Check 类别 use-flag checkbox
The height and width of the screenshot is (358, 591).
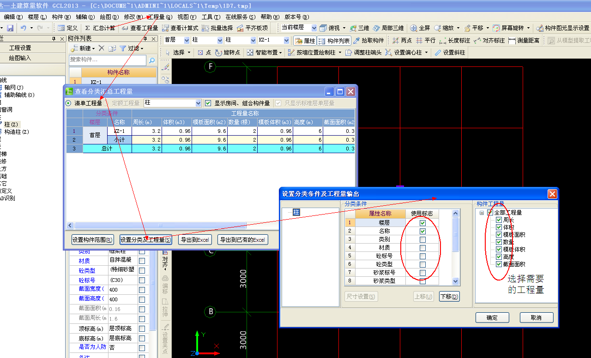pos(422,239)
